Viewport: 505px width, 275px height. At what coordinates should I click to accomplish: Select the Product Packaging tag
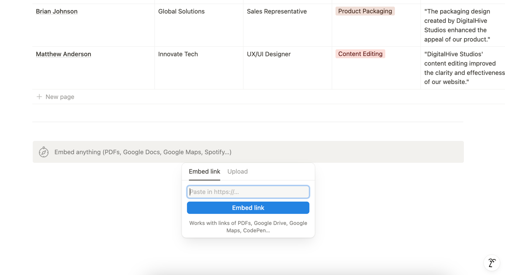(x=365, y=11)
